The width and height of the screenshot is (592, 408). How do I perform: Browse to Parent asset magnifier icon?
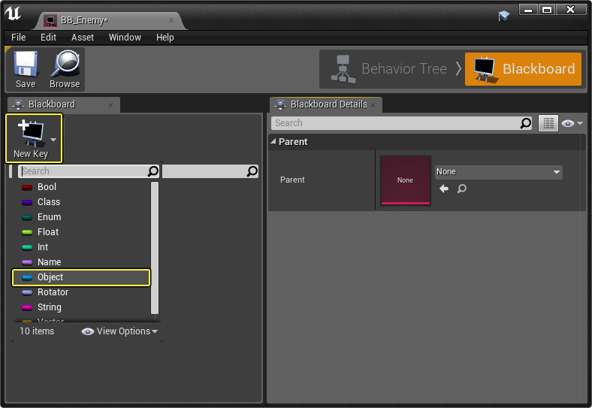click(462, 189)
